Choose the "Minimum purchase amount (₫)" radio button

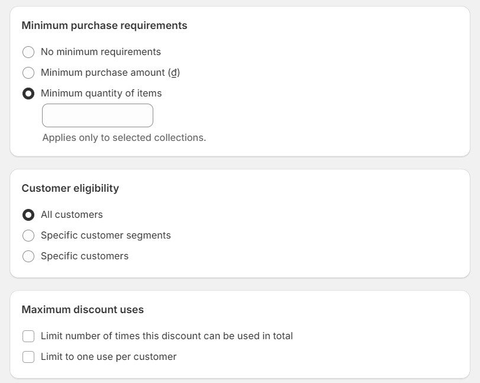(28, 73)
